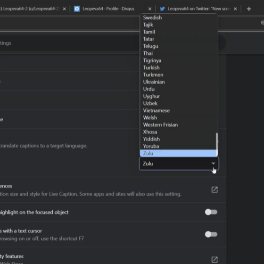The width and height of the screenshot is (264, 264).
Task: Select Xhosa language option
Action: click(x=178, y=132)
